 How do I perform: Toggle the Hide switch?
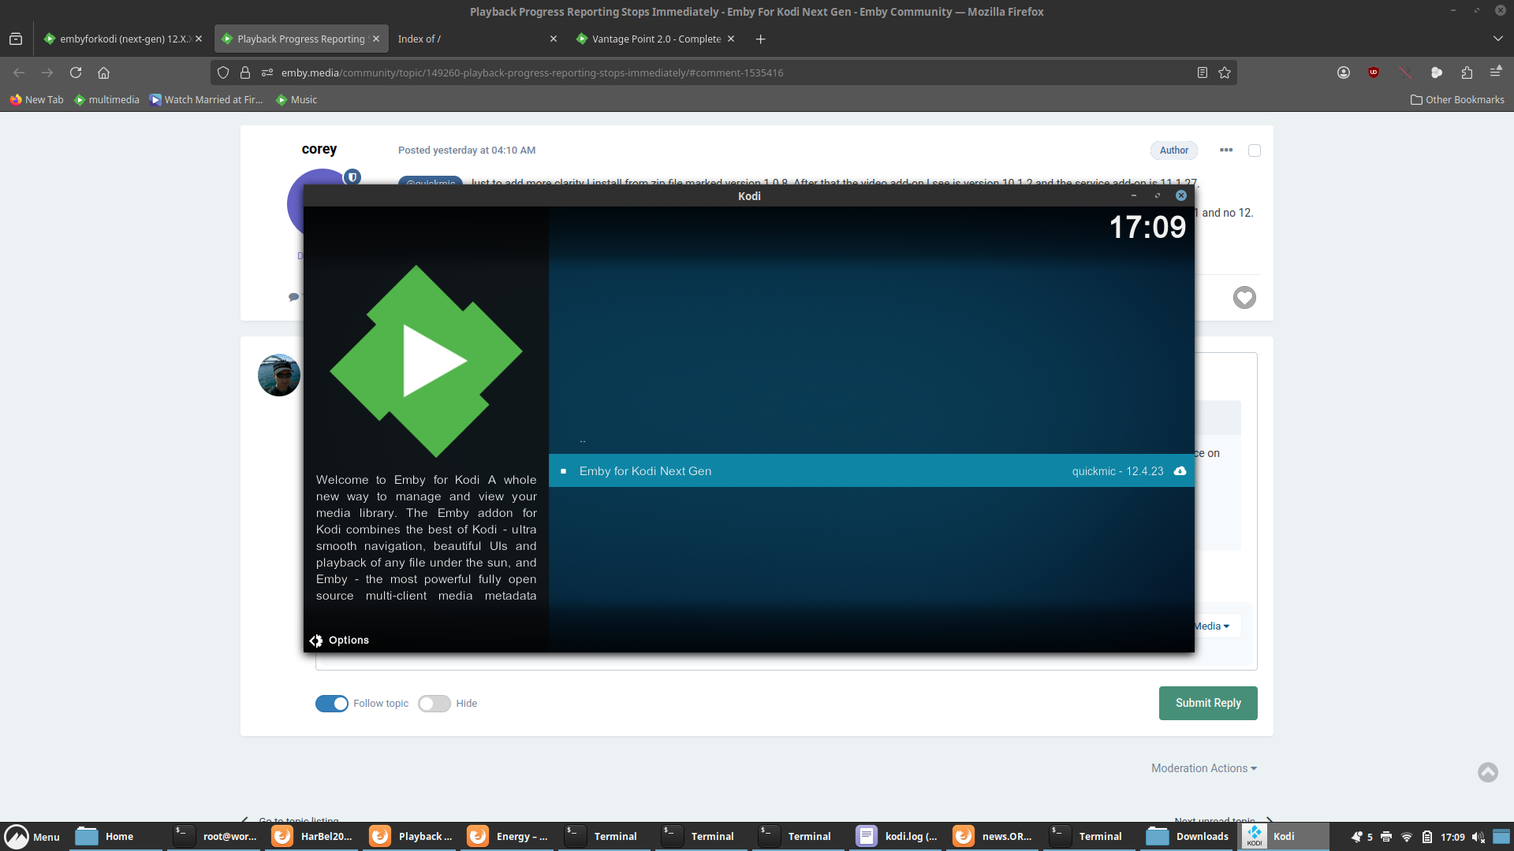[434, 704]
